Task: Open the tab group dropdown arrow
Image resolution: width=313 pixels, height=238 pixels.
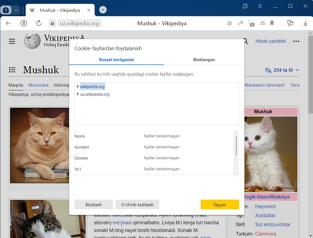Action: 16,10
